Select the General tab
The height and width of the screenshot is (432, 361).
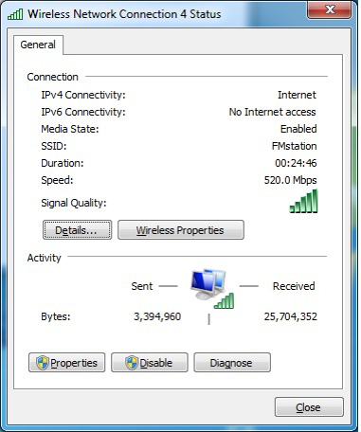click(38, 45)
